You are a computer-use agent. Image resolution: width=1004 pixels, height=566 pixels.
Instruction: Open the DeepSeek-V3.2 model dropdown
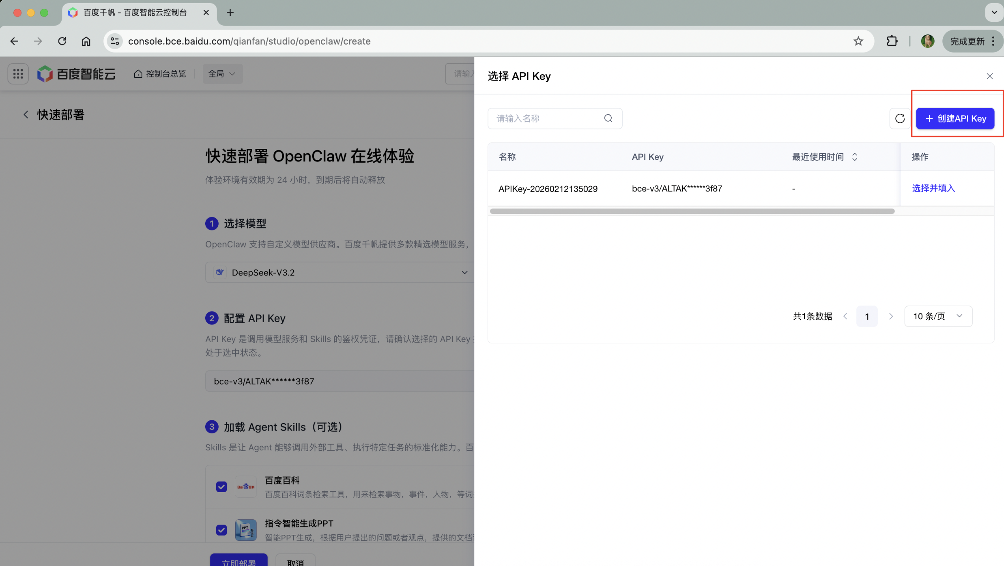tap(340, 272)
